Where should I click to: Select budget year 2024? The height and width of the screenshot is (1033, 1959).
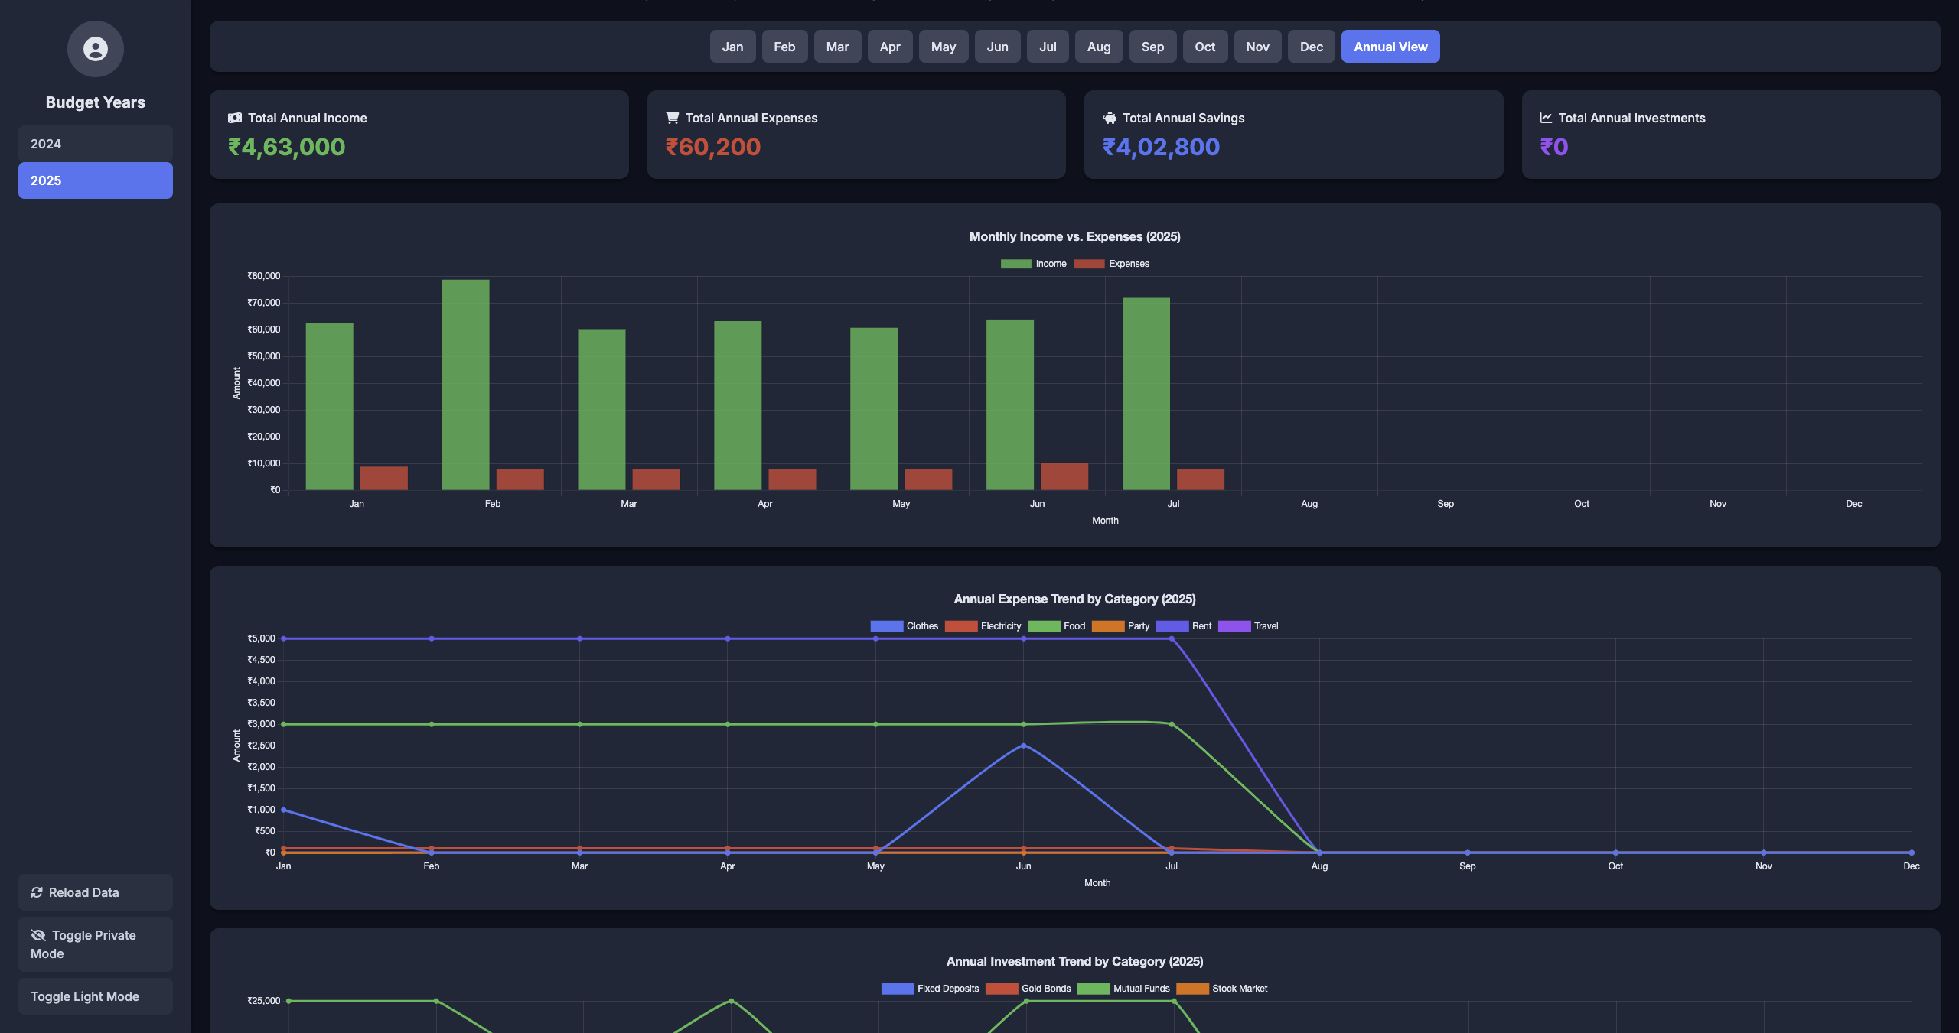coord(95,144)
